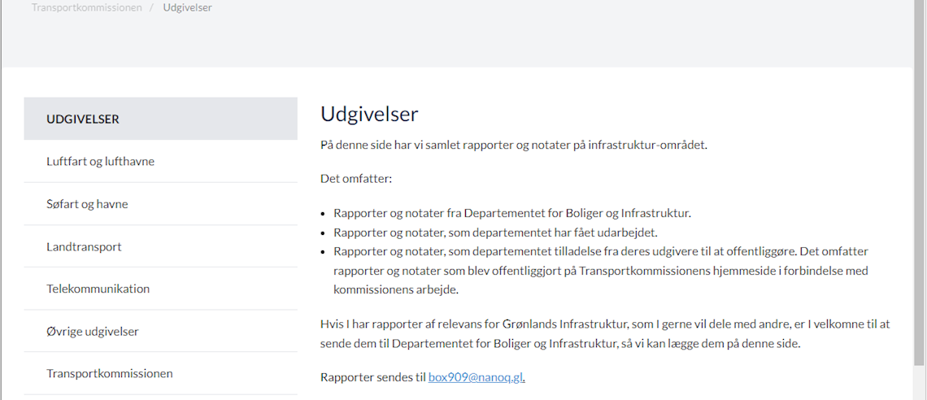The image size is (927, 400).
Task: Open Luftfart og lufthavne section
Action: coord(100,161)
